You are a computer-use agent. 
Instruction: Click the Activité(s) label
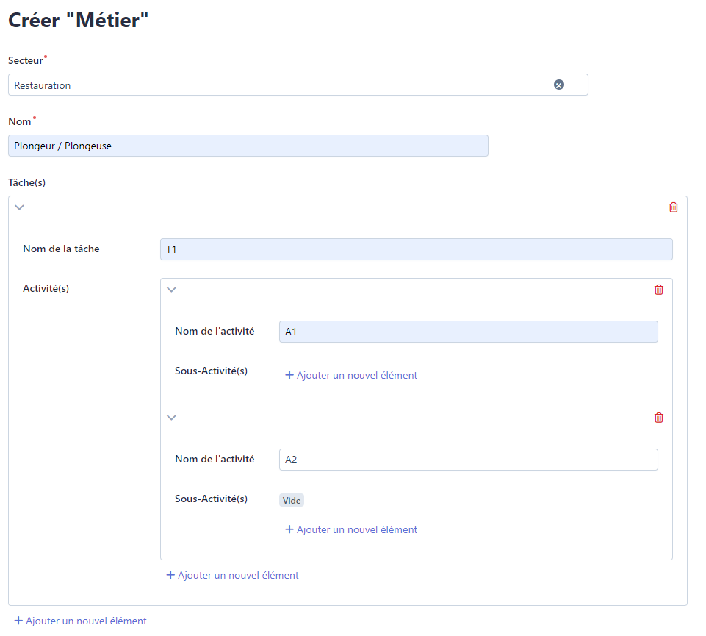pos(46,288)
